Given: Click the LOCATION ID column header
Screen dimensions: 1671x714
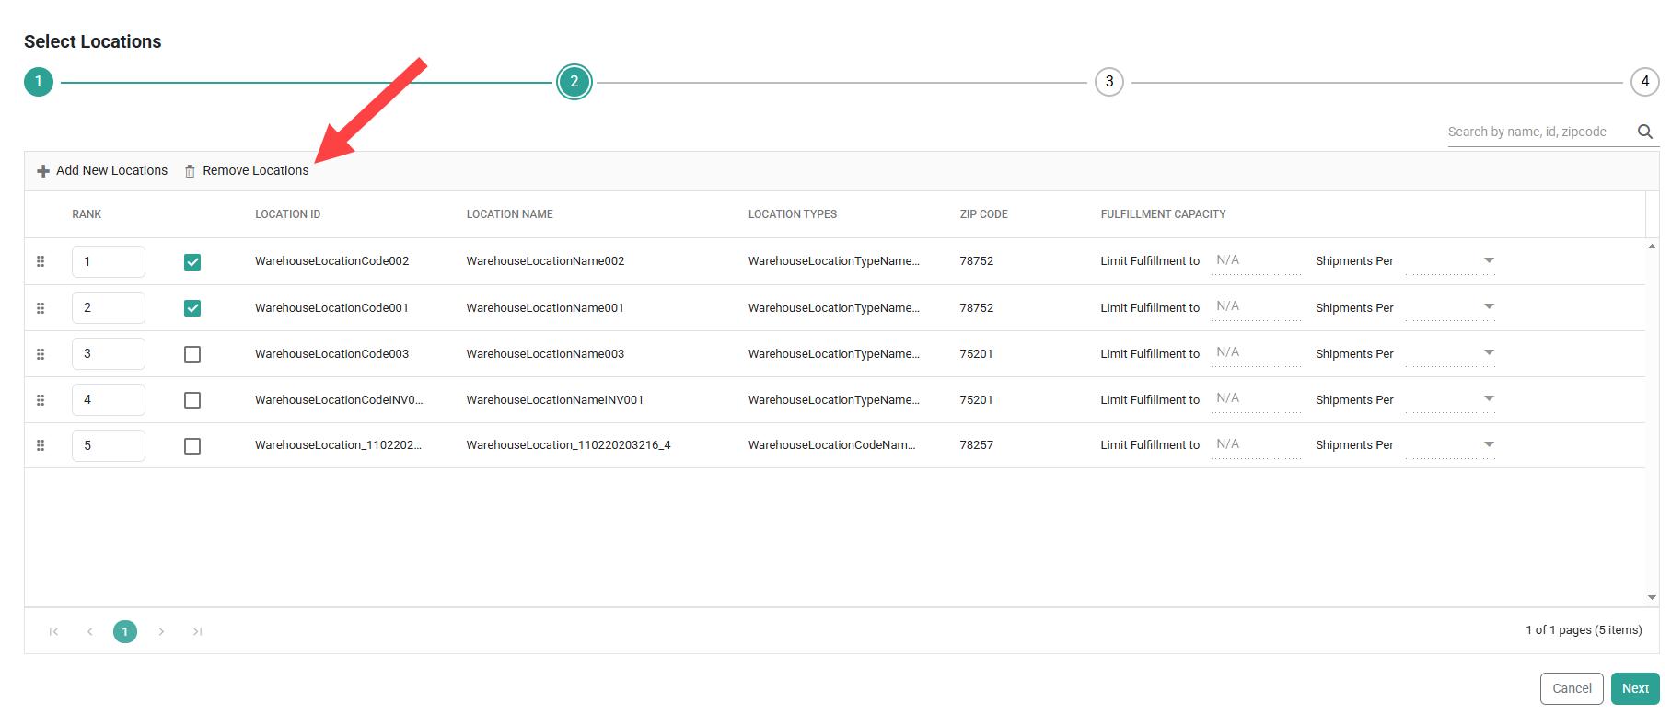Looking at the screenshot, I should click(288, 214).
